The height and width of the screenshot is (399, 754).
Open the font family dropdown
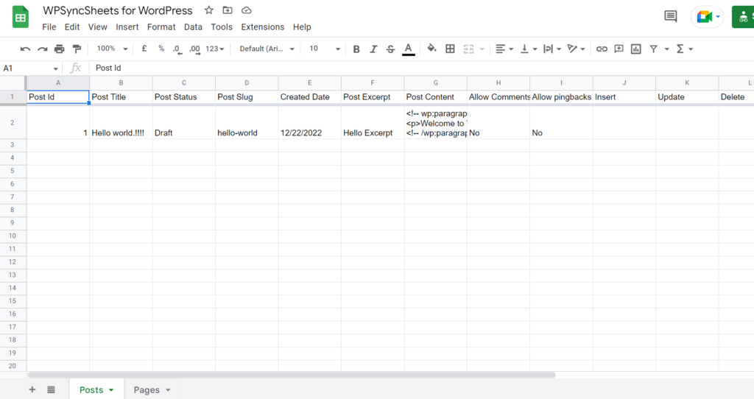click(267, 49)
